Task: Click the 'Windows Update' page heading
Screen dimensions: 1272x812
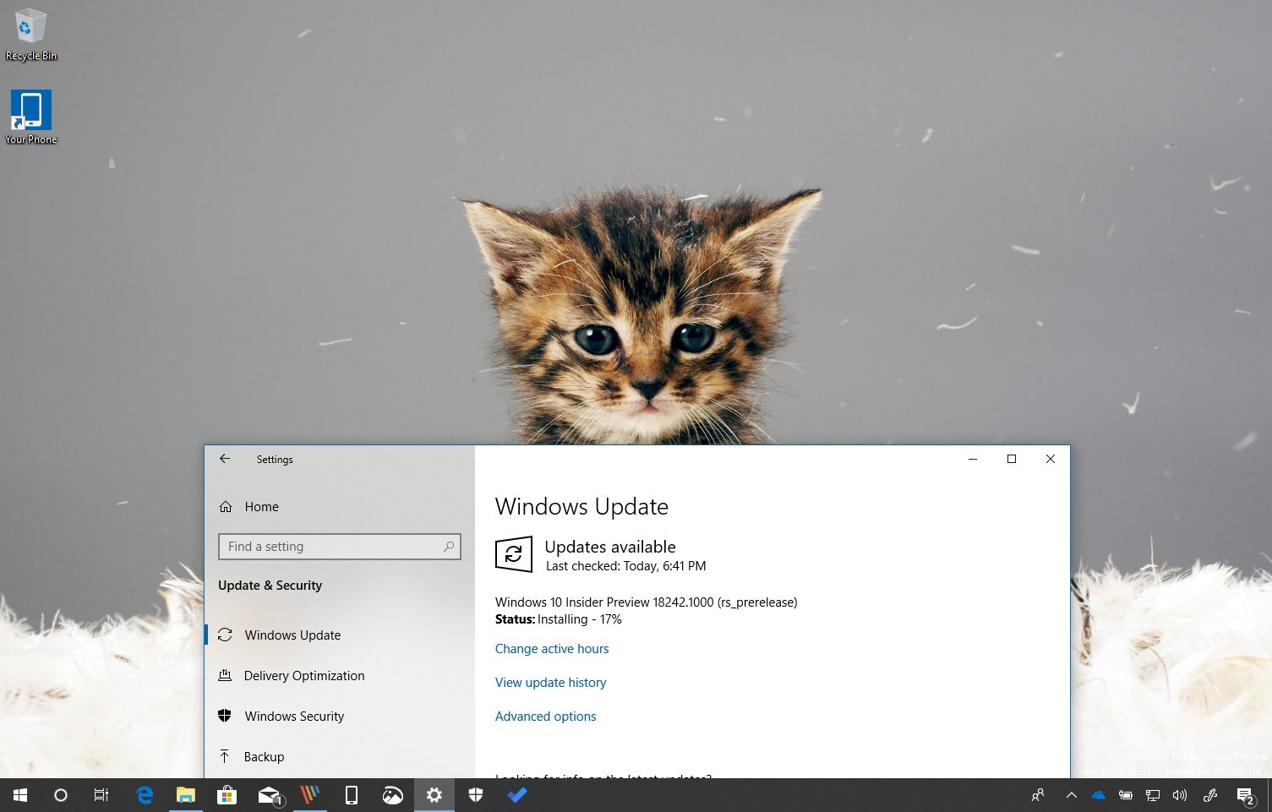Action: click(x=581, y=506)
